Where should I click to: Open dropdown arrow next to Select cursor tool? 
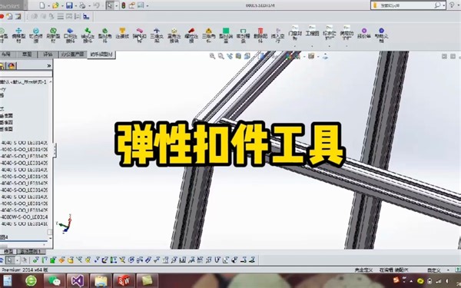click(117, 5)
